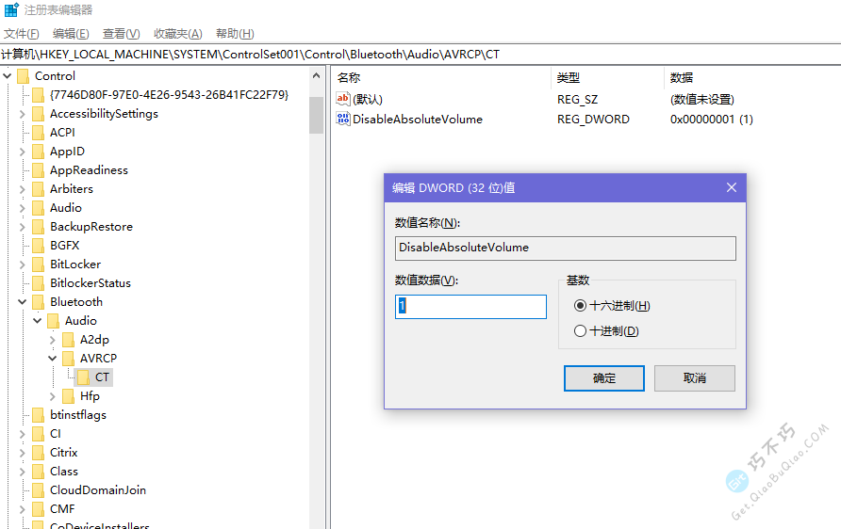This screenshot has width=841, height=529.
Task: Click the AppReadiness folder icon
Action: [38, 170]
